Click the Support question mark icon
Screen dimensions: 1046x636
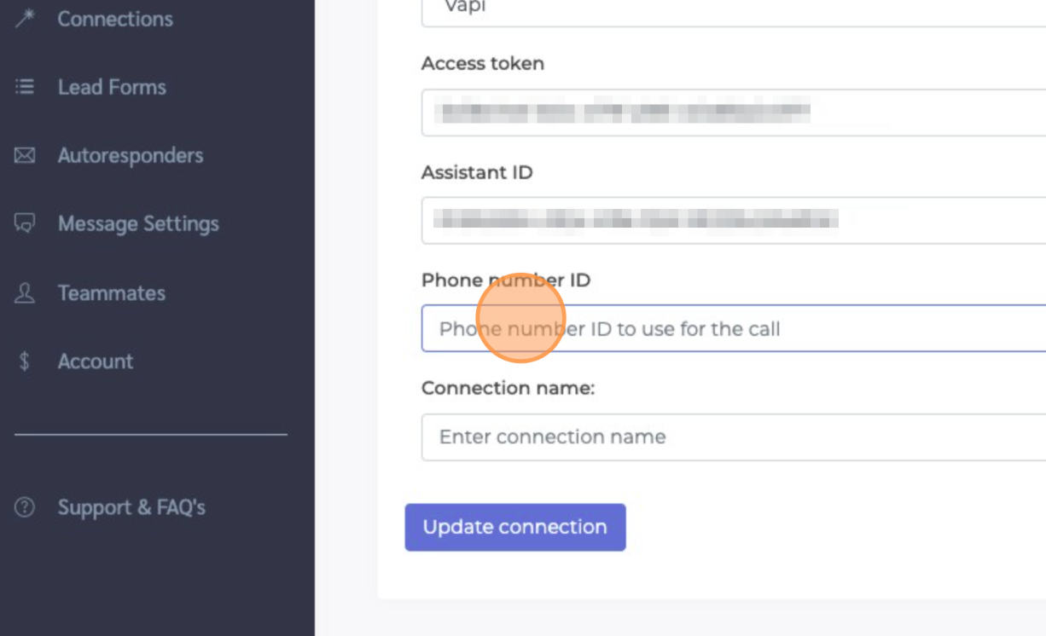click(25, 507)
